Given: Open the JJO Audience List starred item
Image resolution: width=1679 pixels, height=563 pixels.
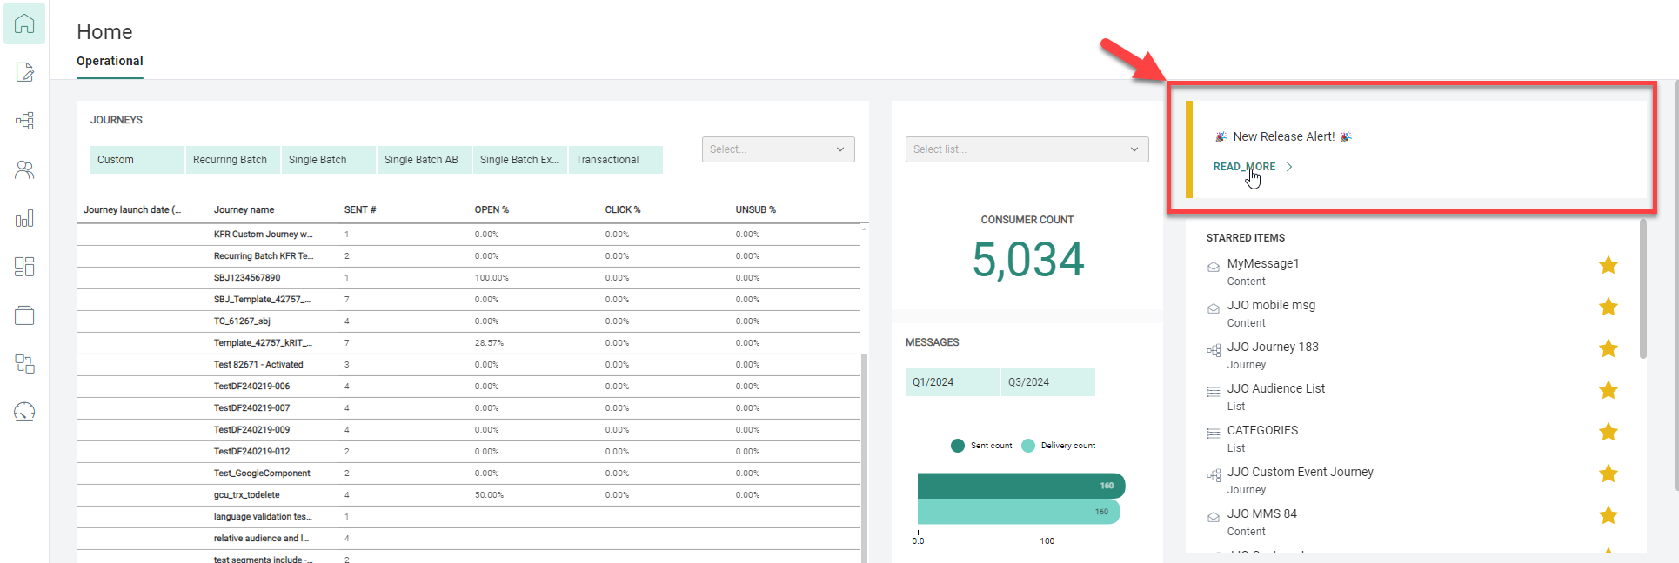Looking at the screenshot, I should pos(1275,388).
